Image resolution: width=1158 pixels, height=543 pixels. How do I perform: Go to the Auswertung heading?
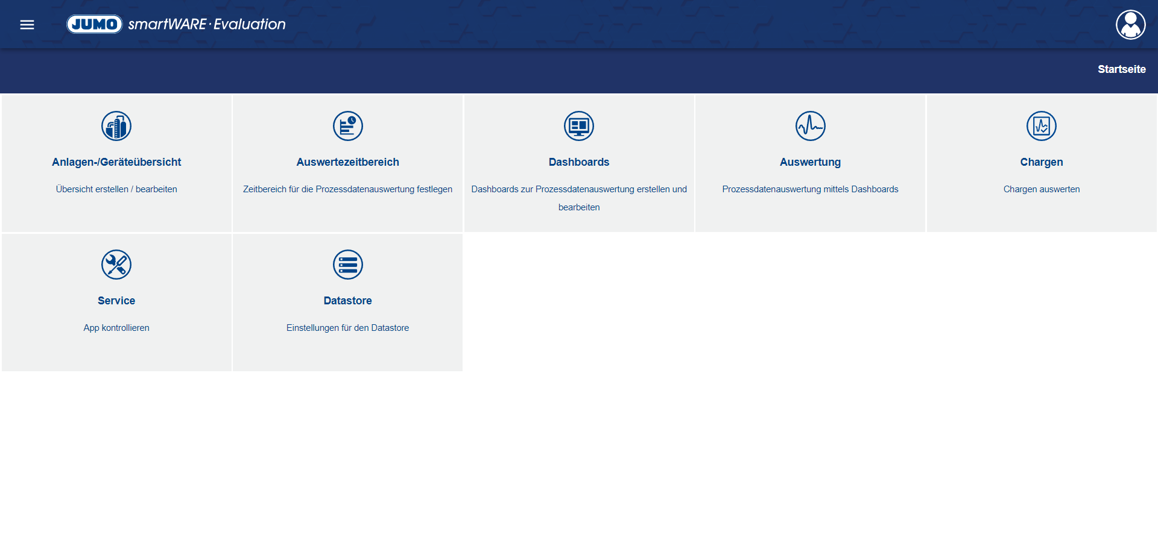pos(810,162)
